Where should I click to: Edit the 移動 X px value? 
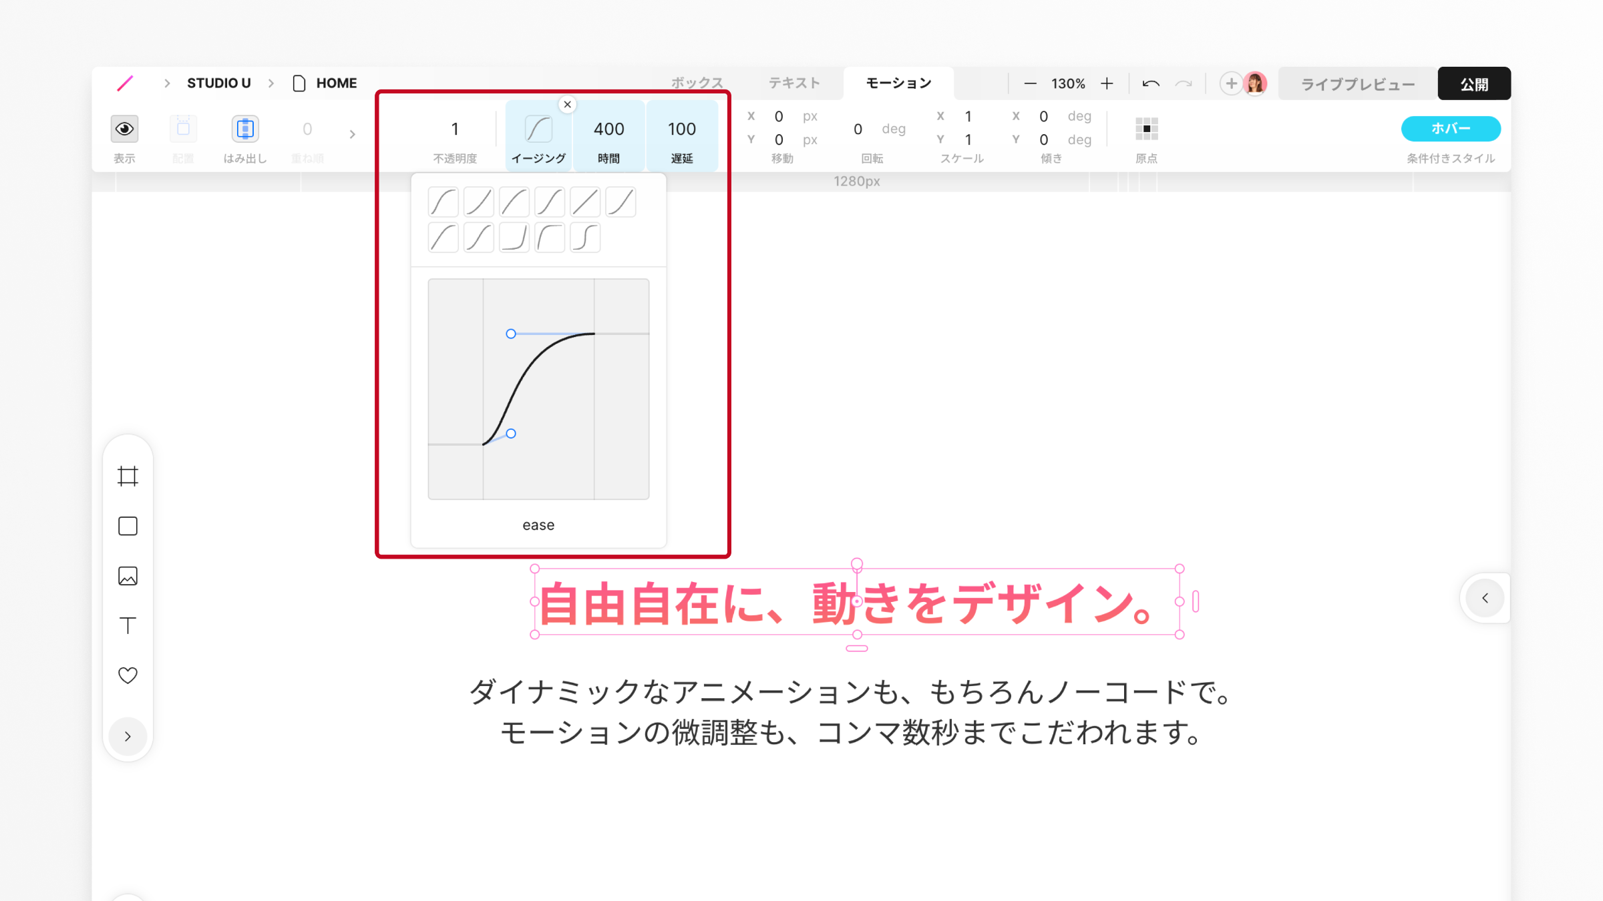pyautogui.click(x=779, y=117)
